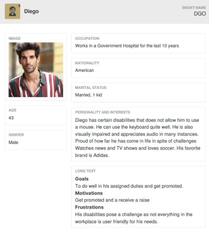
Task: Click the SHORT NAME label
Action: click(194, 8)
